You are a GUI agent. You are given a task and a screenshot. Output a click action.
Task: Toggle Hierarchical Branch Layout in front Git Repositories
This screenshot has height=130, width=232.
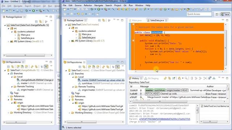[x=113, y=67]
